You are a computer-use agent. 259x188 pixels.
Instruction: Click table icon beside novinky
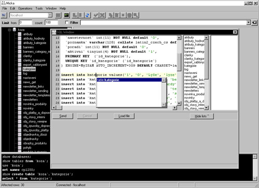tap(20, 108)
